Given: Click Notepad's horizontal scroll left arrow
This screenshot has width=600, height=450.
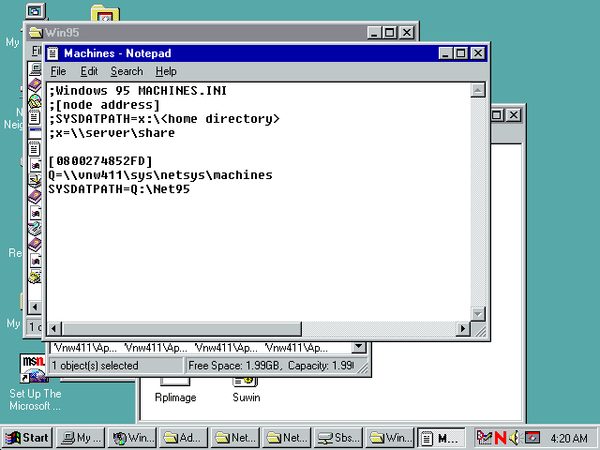Looking at the screenshot, I should [54, 328].
